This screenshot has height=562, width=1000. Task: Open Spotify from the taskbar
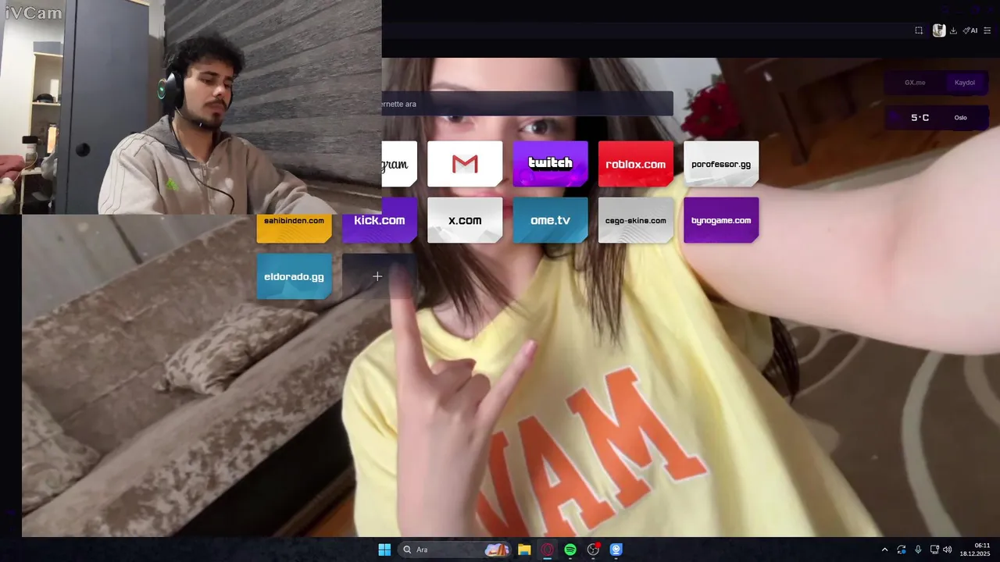tap(570, 550)
